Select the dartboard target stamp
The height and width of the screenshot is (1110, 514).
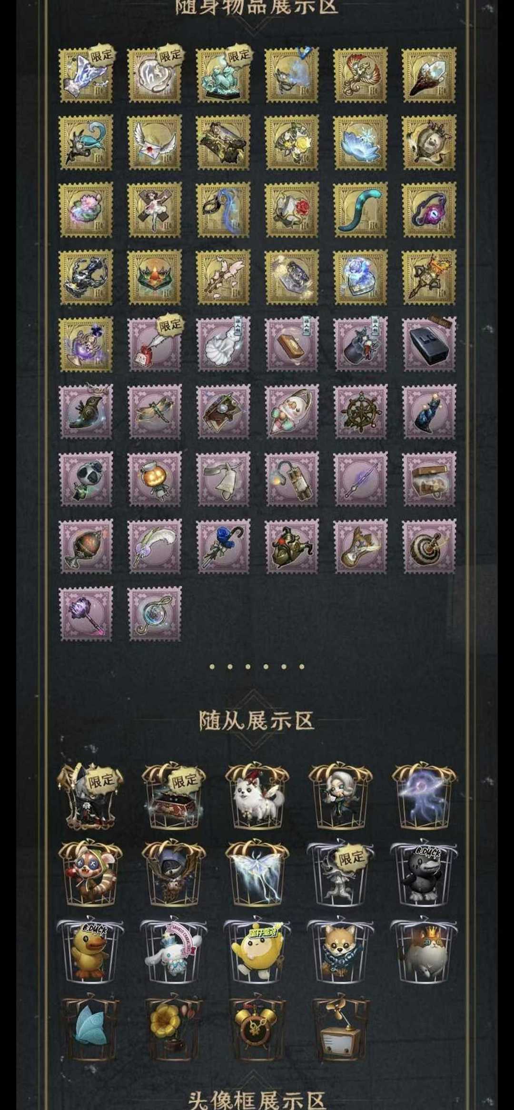click(x=429, y=546)
